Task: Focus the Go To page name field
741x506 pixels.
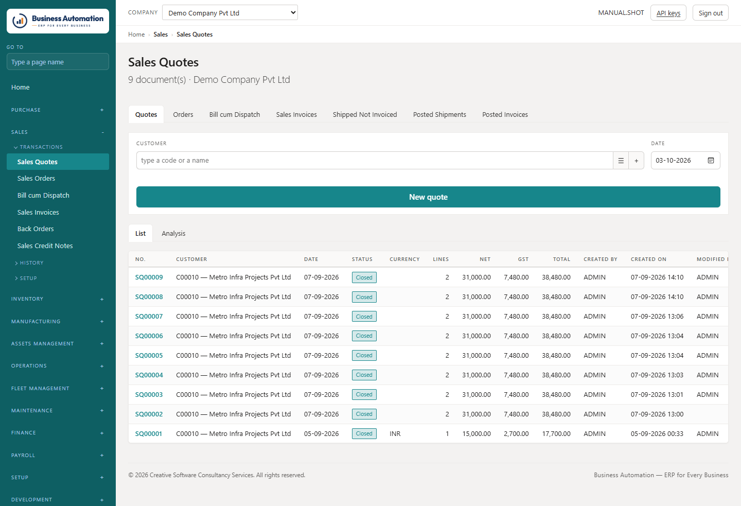Action: click(x=58, y=62)
